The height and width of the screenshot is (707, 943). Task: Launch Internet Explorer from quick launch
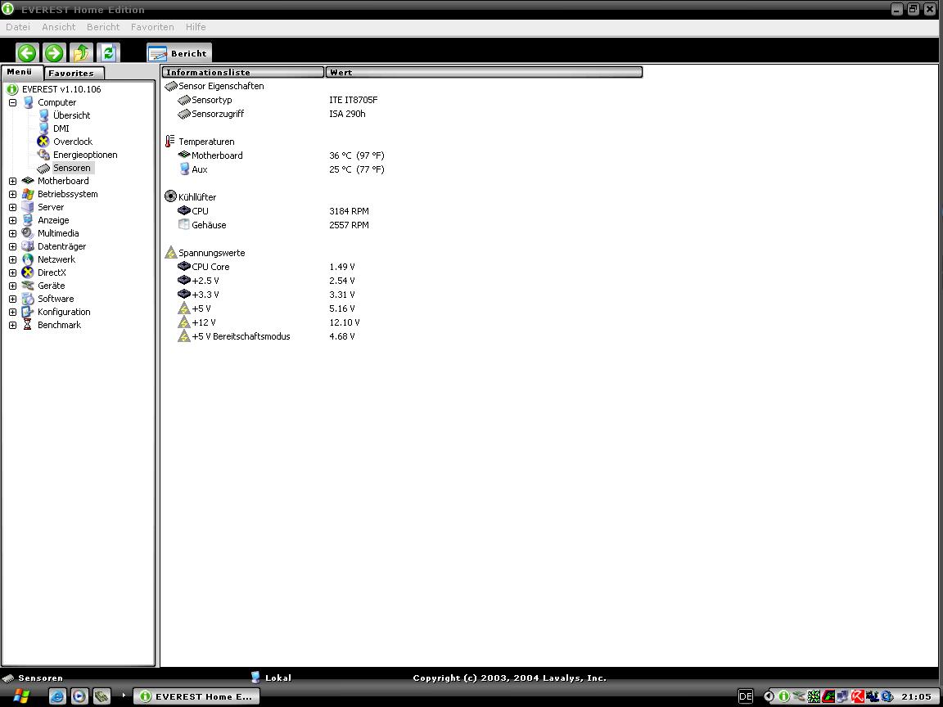(x=57, y=696)
